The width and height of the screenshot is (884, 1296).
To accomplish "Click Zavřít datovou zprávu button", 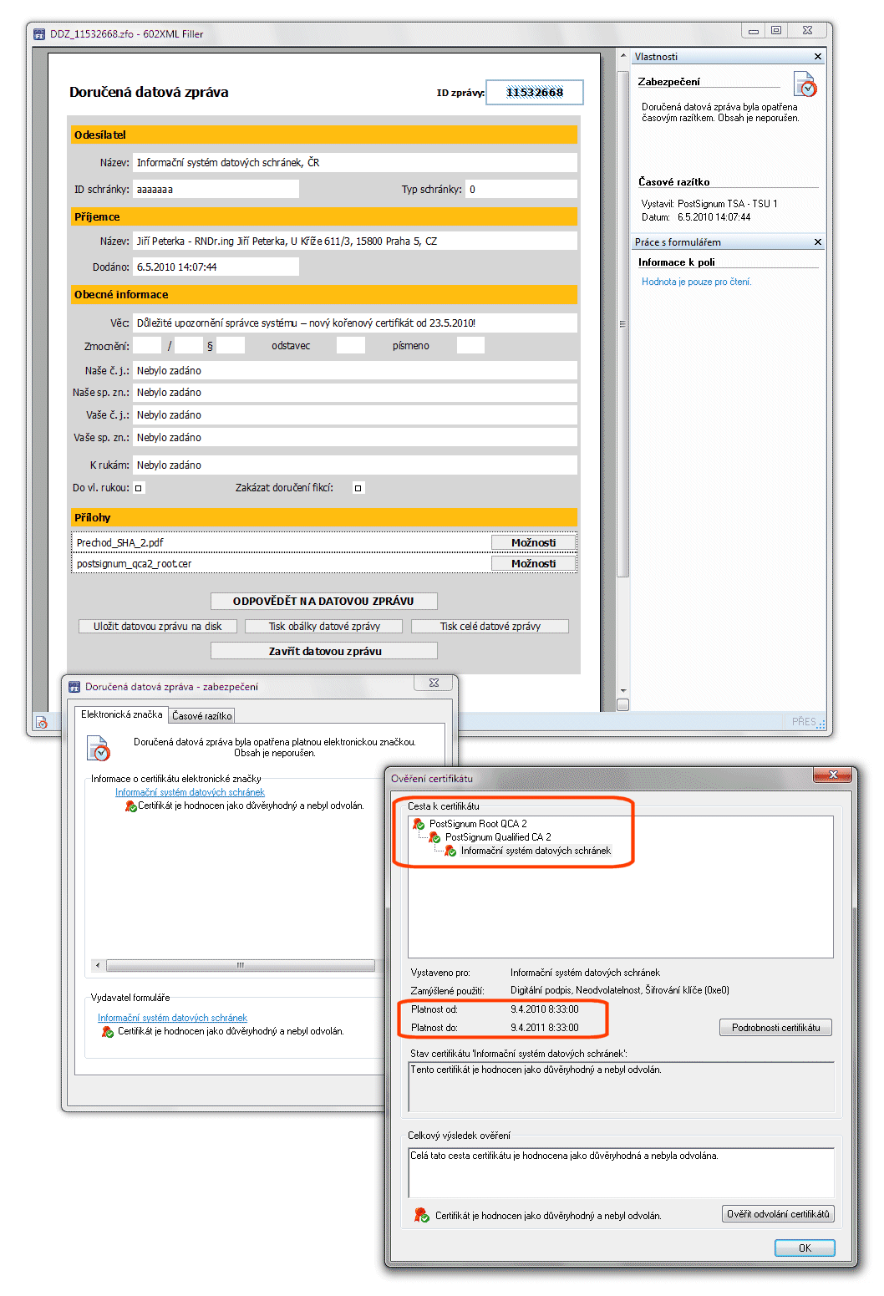I will coord(324,652).
